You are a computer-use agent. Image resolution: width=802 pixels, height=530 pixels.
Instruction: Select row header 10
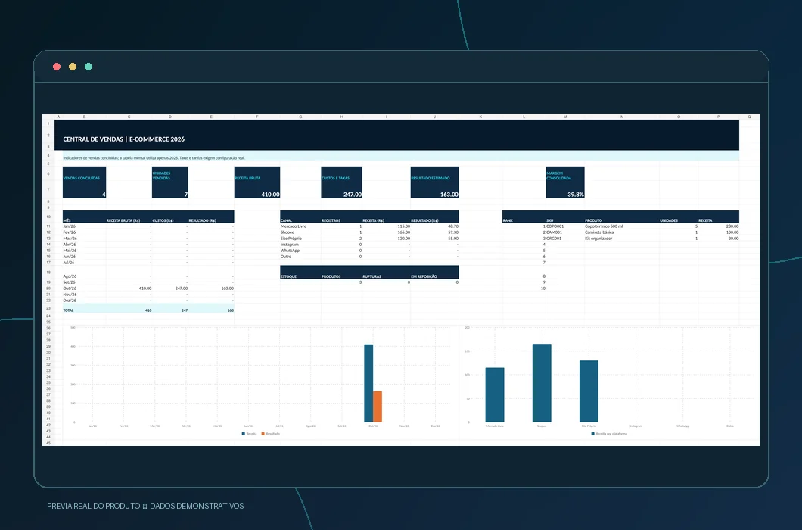pyautogui.click(x=48, y=217)
